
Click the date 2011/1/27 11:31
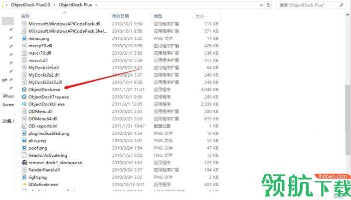[128, 90]
